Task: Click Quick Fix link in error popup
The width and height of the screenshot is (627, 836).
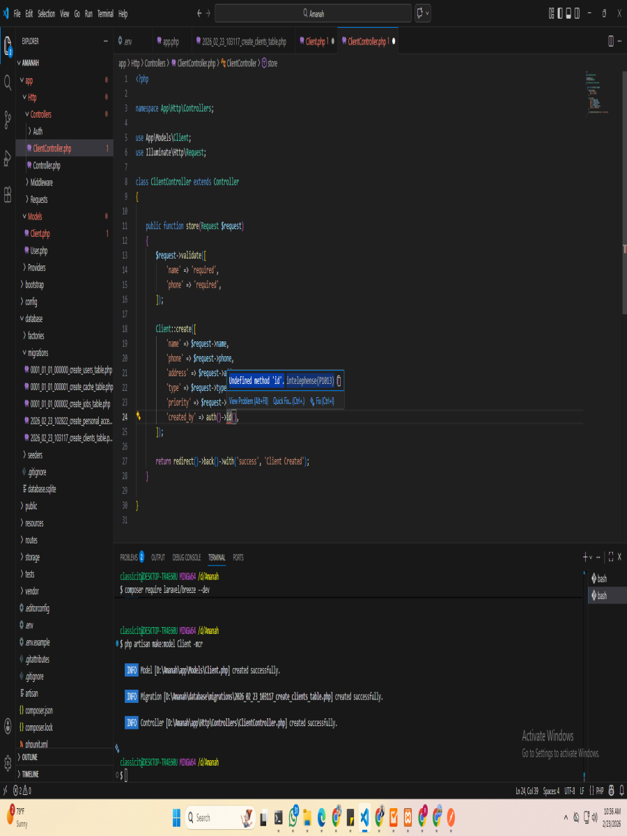Action: coord(288,401)
